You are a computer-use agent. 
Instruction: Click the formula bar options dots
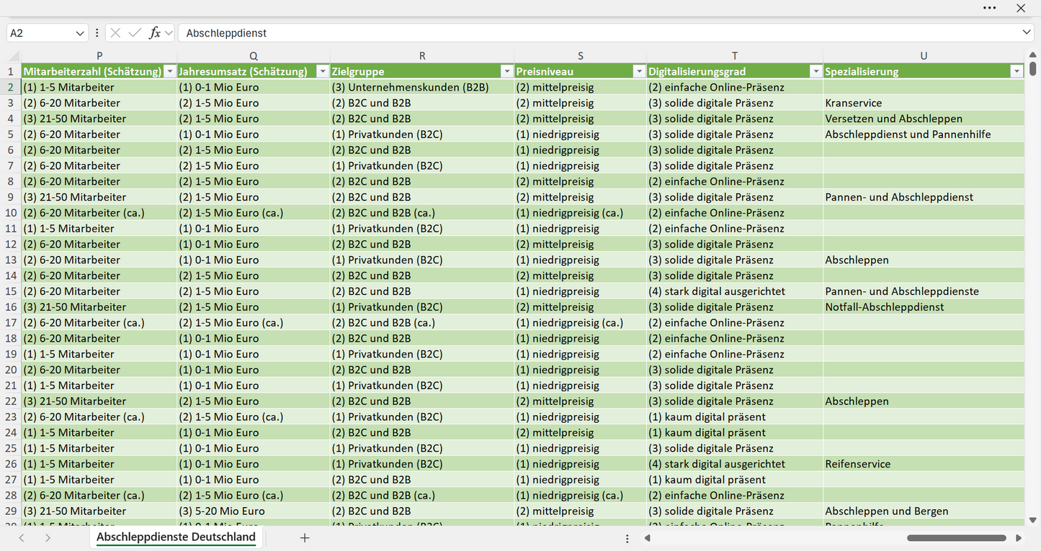[97, 33]
